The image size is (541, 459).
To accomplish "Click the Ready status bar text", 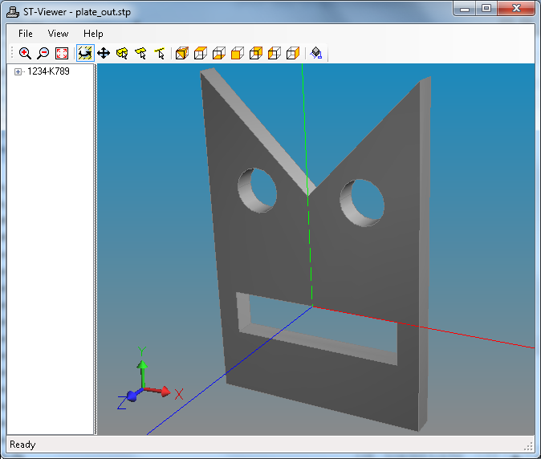I will pyautogui.click(x=22, y=445).
